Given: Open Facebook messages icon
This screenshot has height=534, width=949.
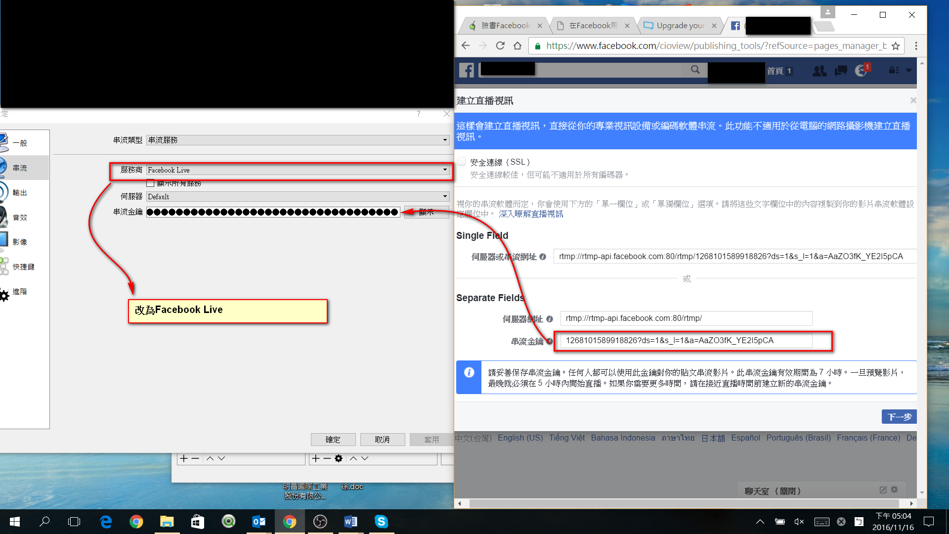Looking at the screenshot, I should click(x=840, y=71).
